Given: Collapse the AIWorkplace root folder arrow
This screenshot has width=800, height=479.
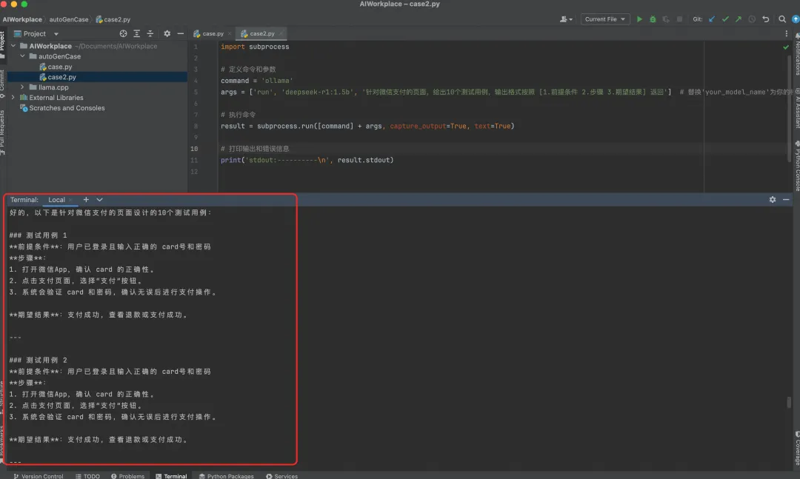Looking at the screenshot, I should click(x=13, y=46).
